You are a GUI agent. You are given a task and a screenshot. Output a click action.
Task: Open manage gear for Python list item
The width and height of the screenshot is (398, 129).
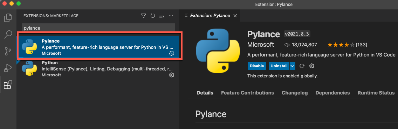point(172,75)
